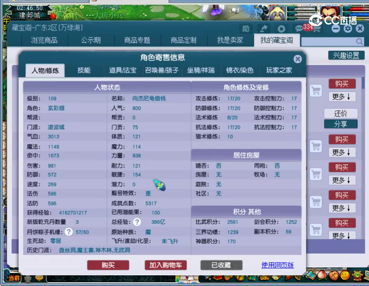Image resolution: width=369 pixels, height=286 pixels.
Task: Click the 飞升 status 未飞升
Action: tap(170, 241)
